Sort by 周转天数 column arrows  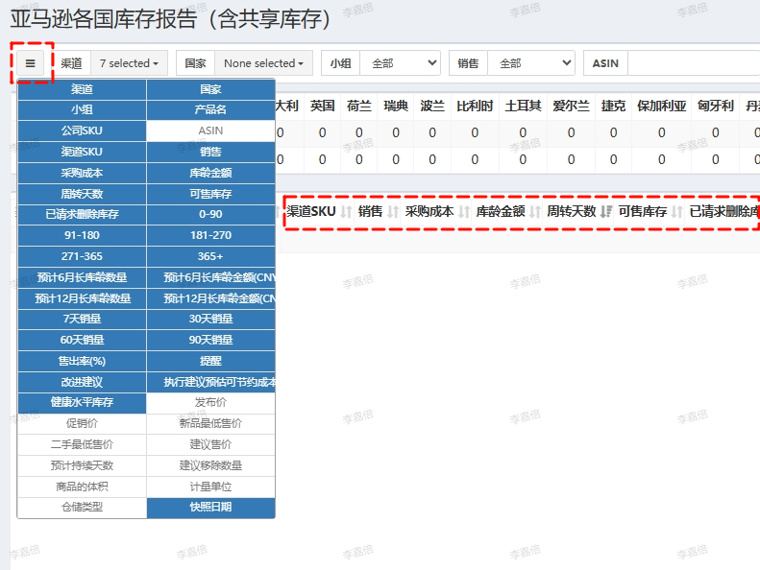tap(606, 212)
